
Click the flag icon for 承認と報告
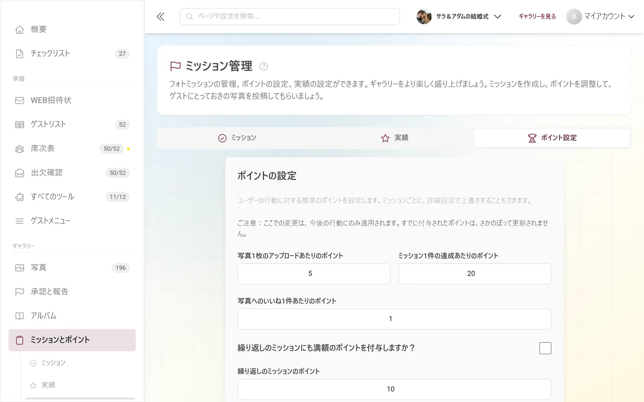click(20, 292)
